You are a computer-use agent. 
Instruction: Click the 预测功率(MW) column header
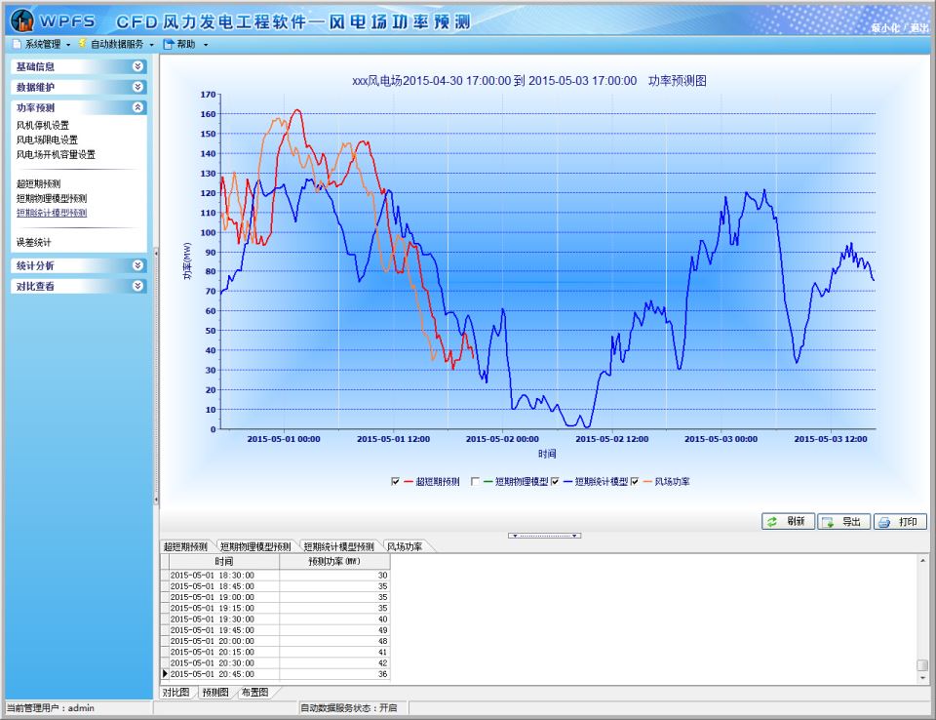(334, 561)
